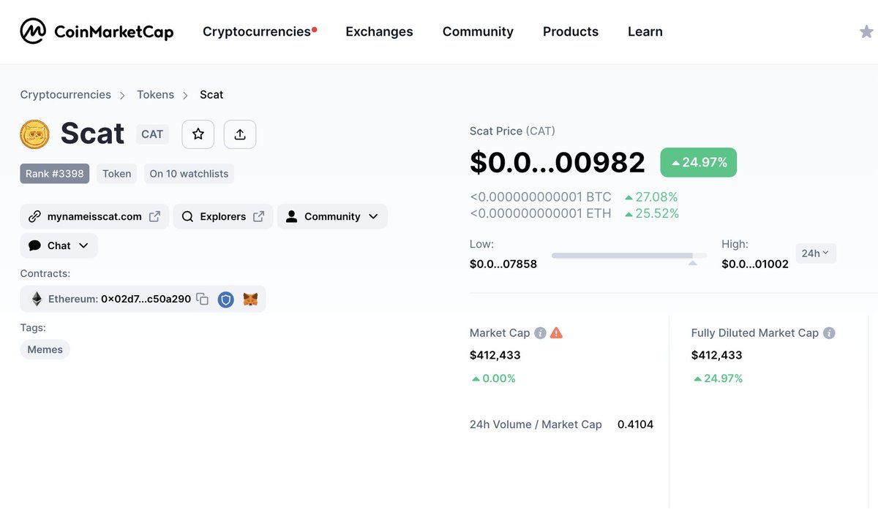Screen dimensions: 878x523
Task: Click the CAT ticker badge
Action: tap(152, 134)
